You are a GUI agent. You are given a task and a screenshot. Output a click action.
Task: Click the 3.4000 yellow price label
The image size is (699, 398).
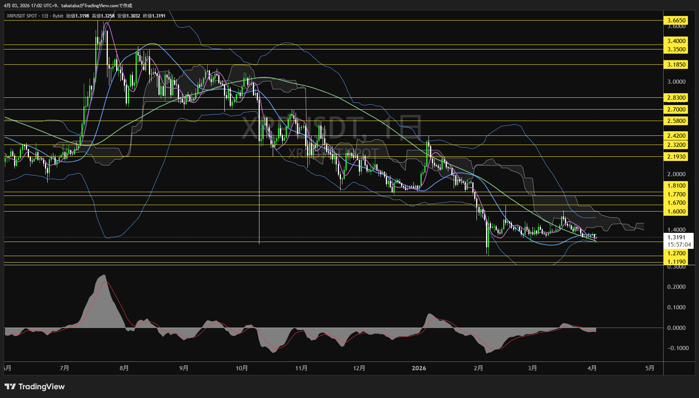coord(676,41)
